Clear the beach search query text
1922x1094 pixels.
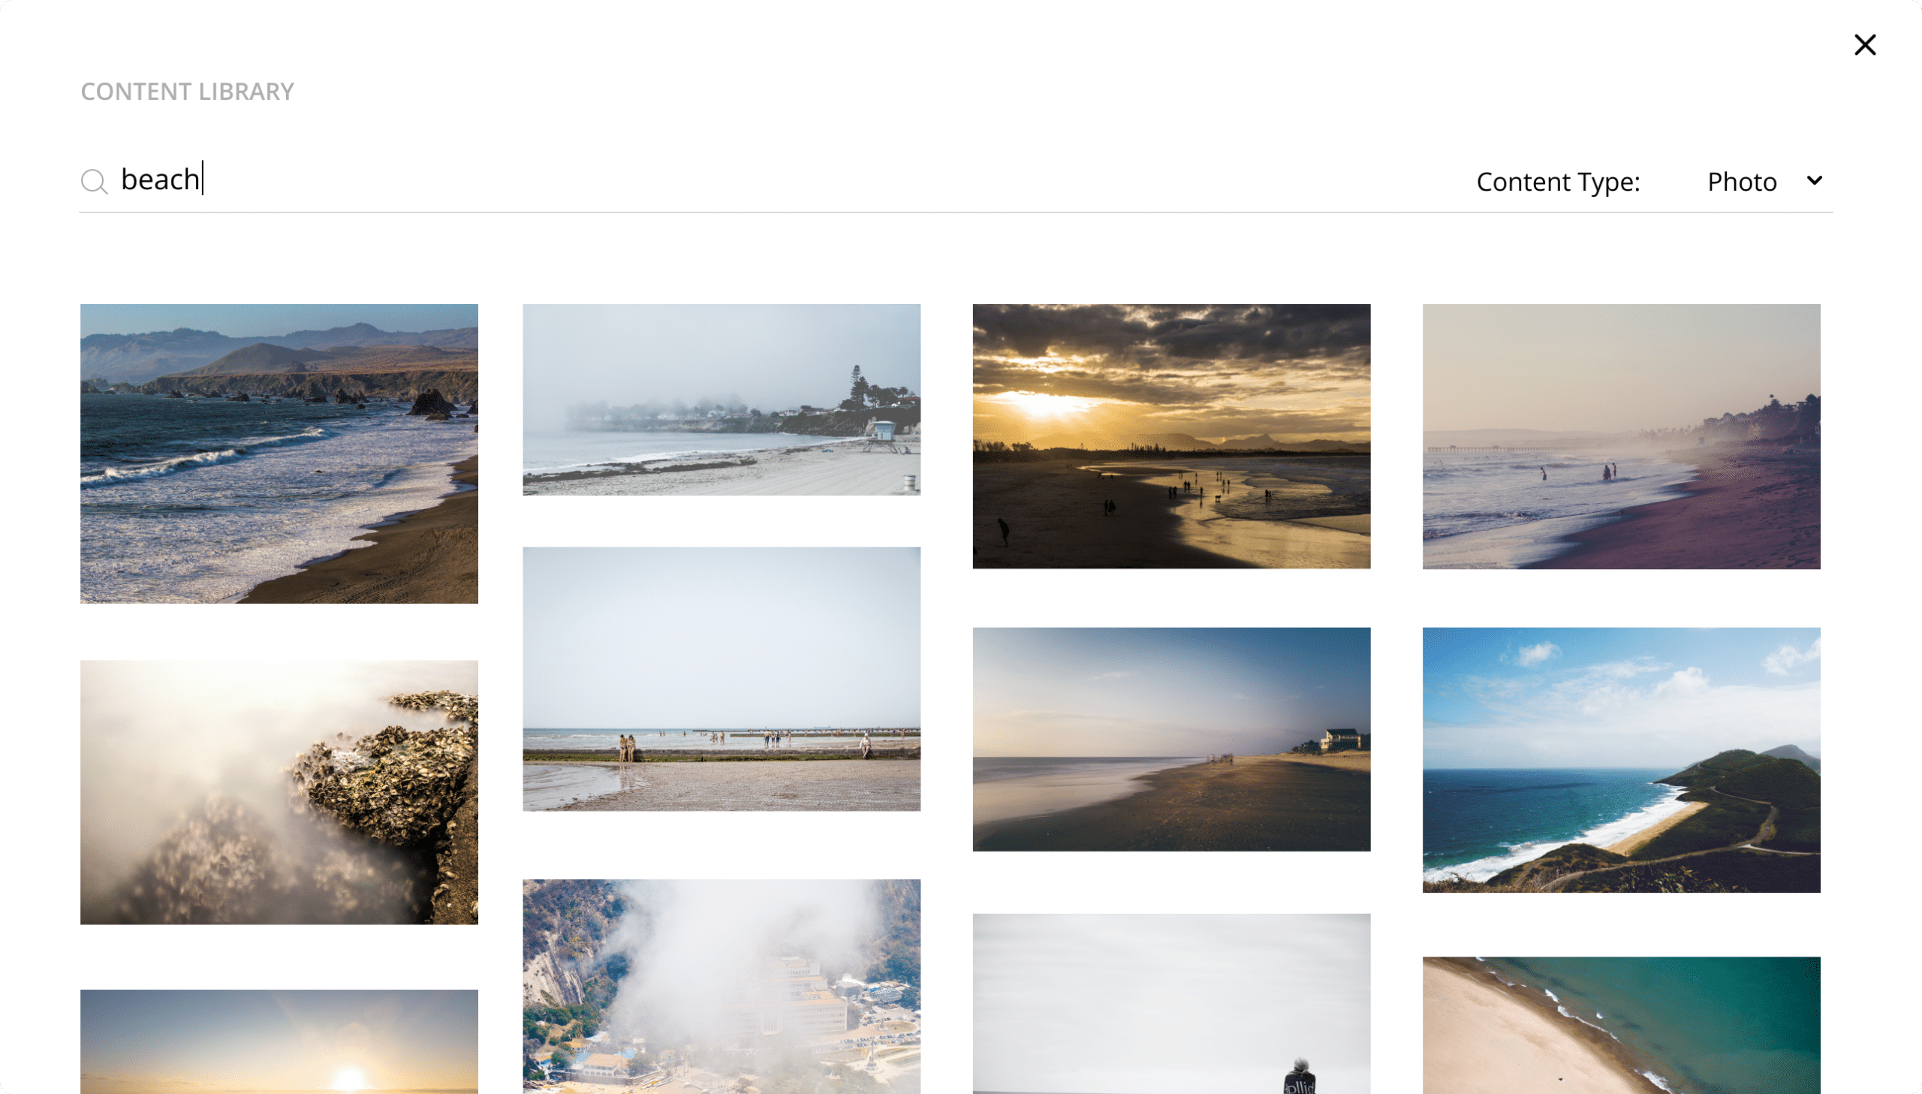(x=161, y=179)
